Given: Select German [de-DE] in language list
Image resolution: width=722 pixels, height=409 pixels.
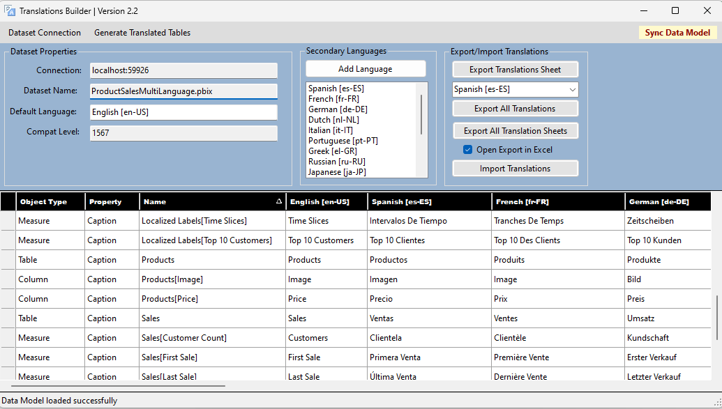Looking at the screenshot, I should [338, 109].
